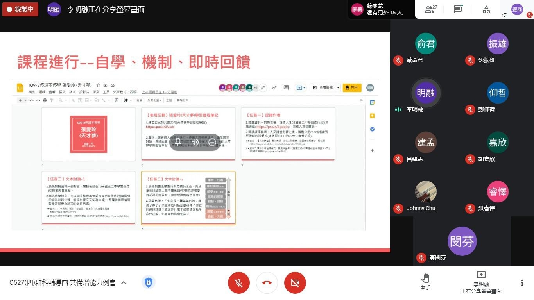Click the remove circle icon on presentation overlay

[212, 142]
